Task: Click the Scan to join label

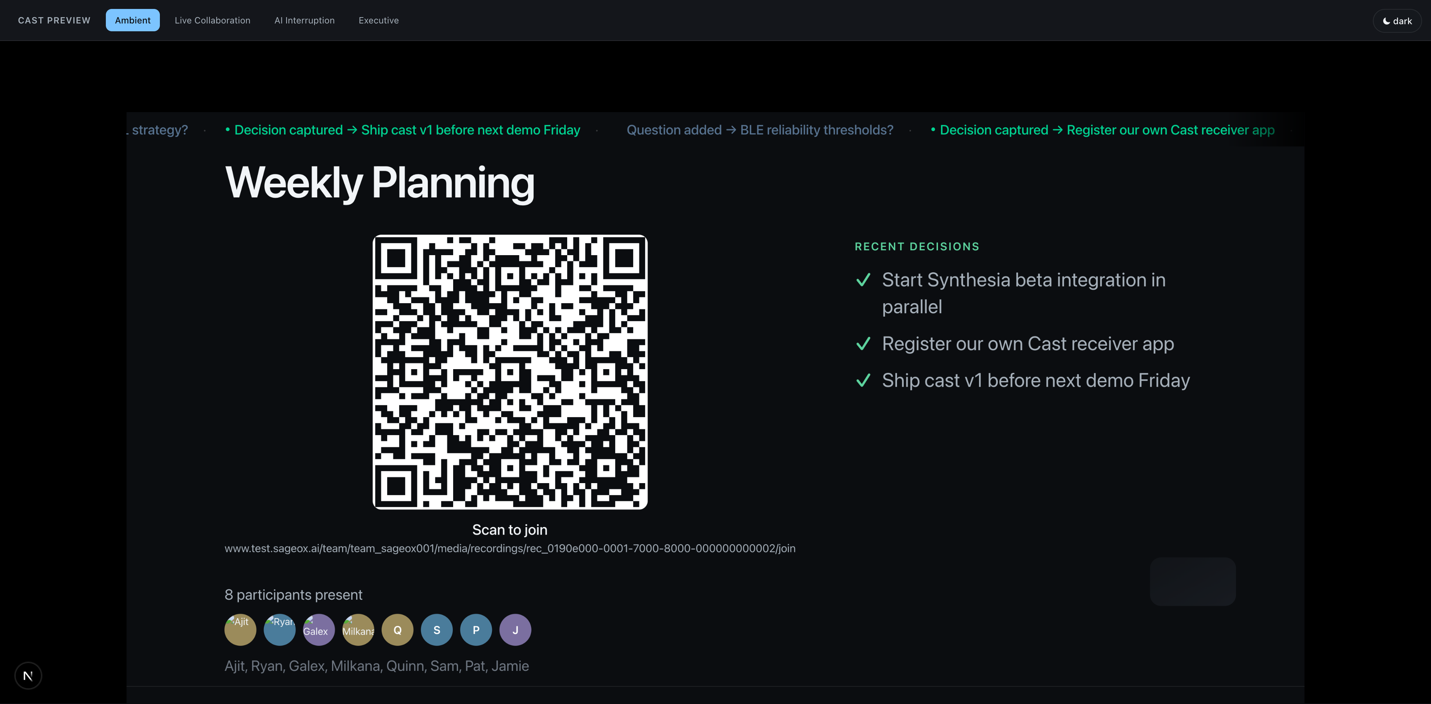Action: coord(510,530)
